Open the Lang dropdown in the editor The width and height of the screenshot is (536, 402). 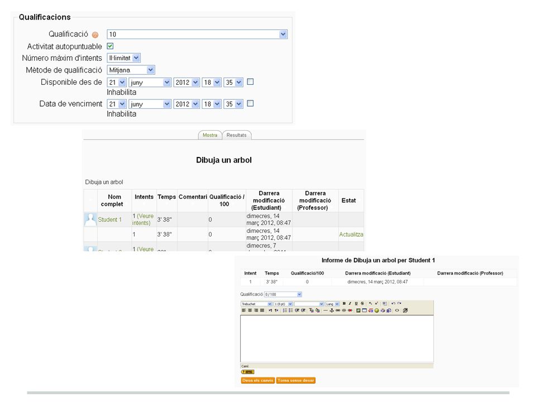click(332, 304)
